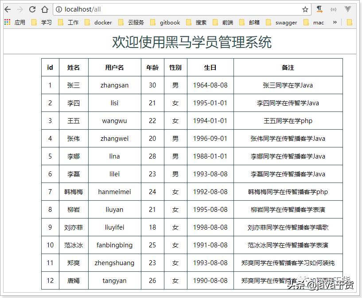Click the pilcrow extension icon
Image resolution: width=362 pixels, height=298 pixels.
click(x=319, y=8)
